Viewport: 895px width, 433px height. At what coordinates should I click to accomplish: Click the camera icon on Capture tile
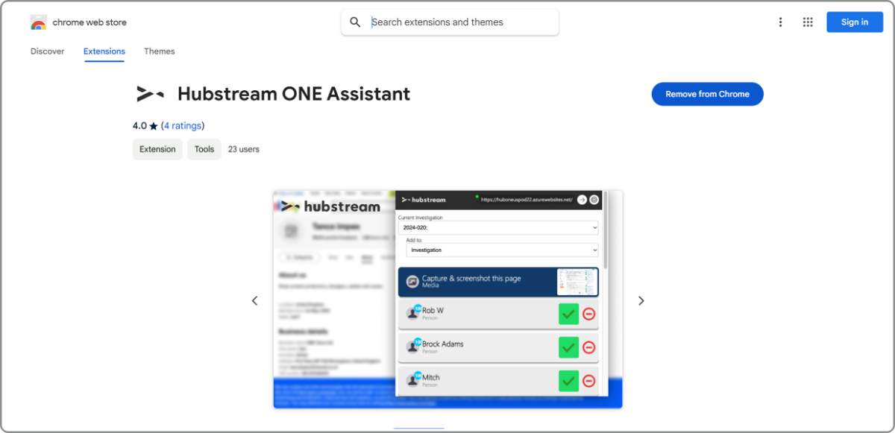(x=414, y=281)
